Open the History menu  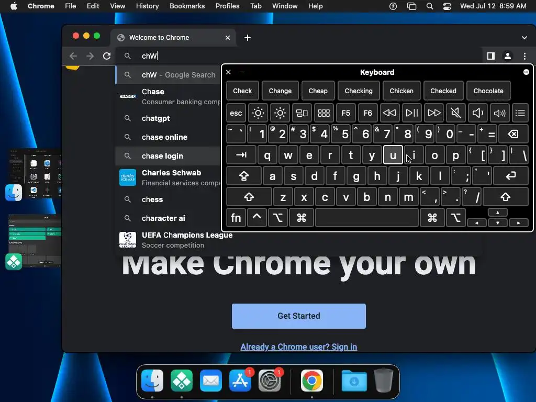pos(147,6)
